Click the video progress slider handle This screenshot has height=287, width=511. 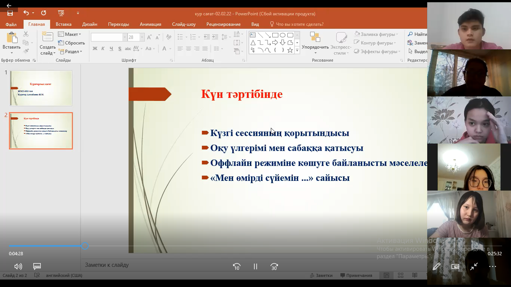[x=85, y=246]
